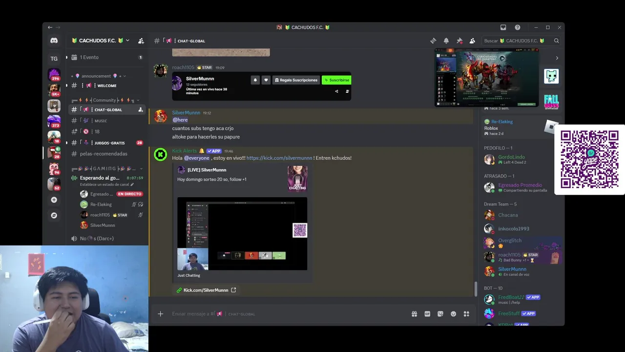Click Dota stream preview thumbnail
Viewport: 625px width, 352px height.
(x=487, y=77)
